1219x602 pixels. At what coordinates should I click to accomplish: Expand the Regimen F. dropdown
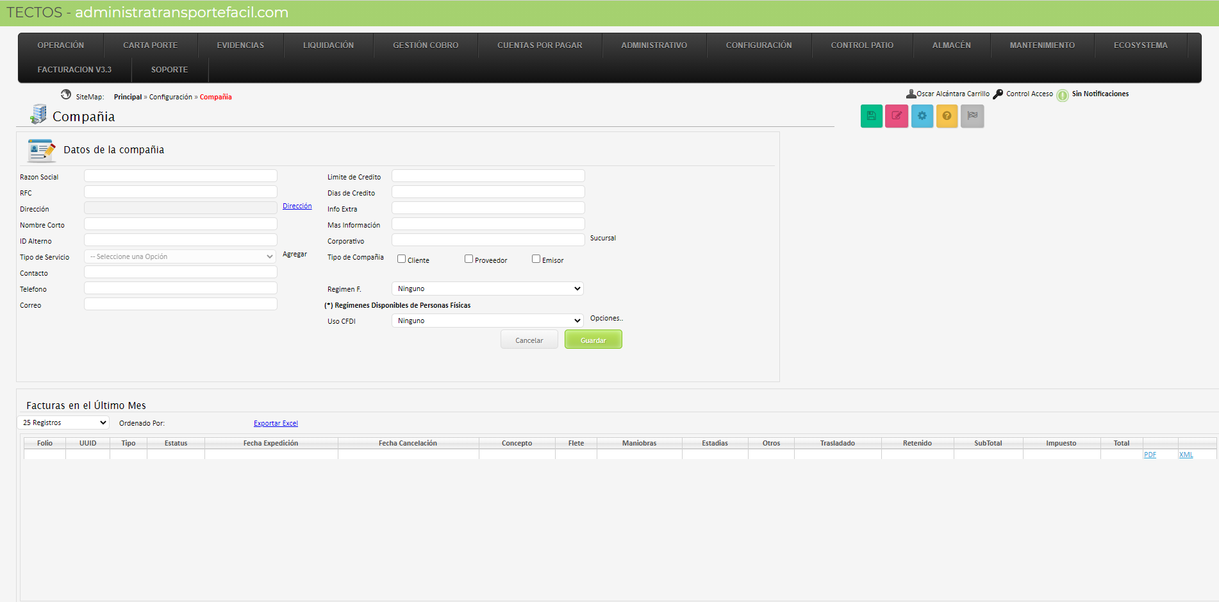pyautogui.click(x=487, y=288)
